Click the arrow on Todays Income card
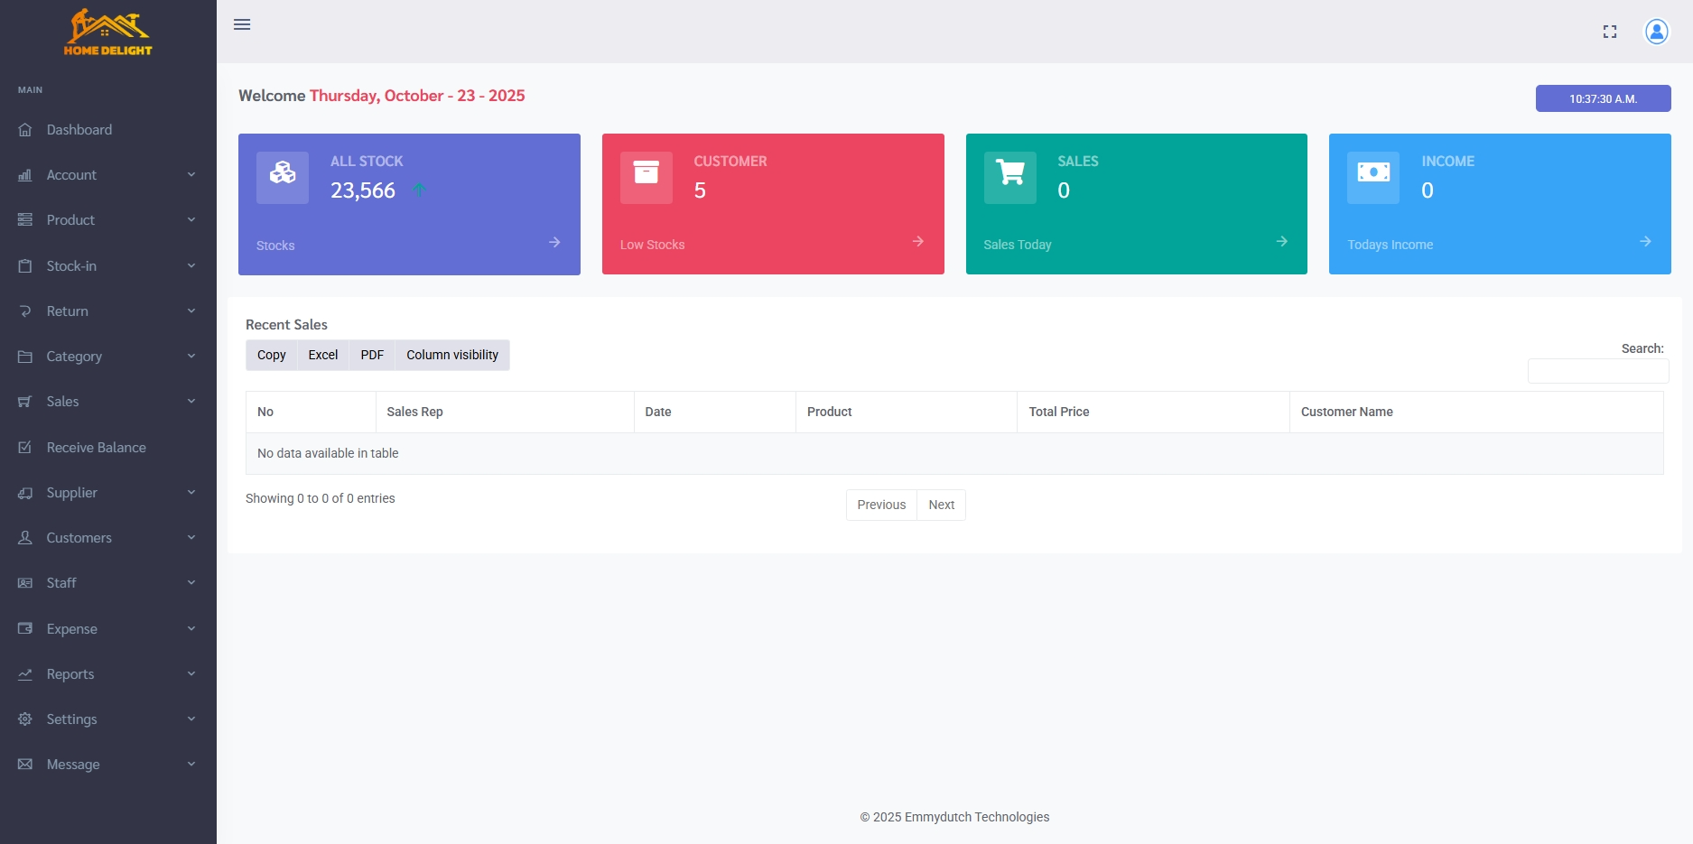The width and height of the screenshot is (1693, 844). [1646, 241]
